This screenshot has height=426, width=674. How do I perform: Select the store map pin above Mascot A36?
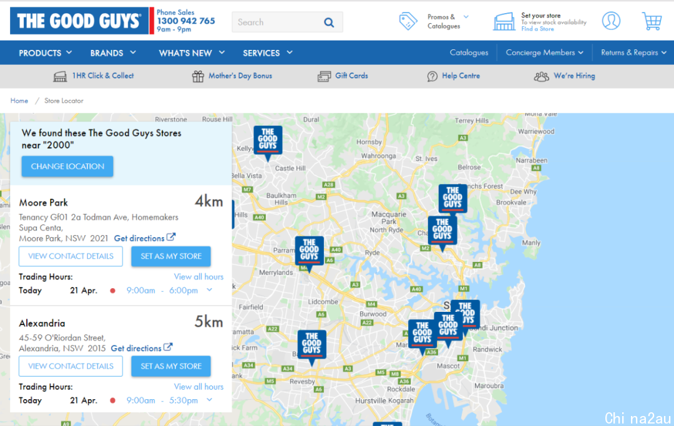(422, 337)
